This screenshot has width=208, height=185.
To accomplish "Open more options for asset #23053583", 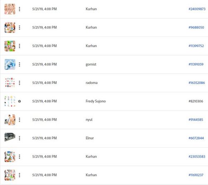I will (x=20, y=156).
